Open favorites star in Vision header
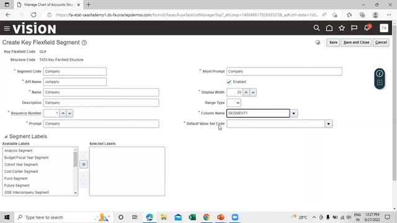The image size is (397, 223). (x=342, y=28)
